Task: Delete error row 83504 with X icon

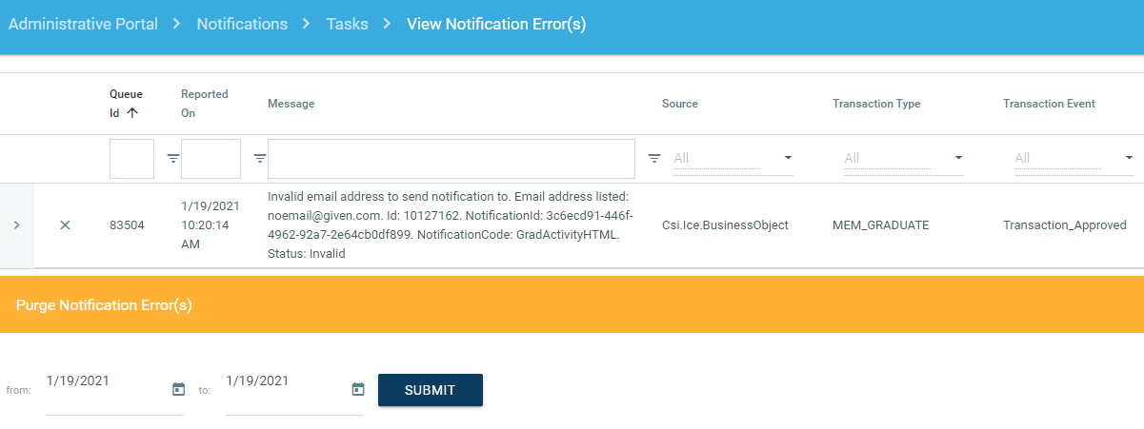Action: tap(65, 225)
